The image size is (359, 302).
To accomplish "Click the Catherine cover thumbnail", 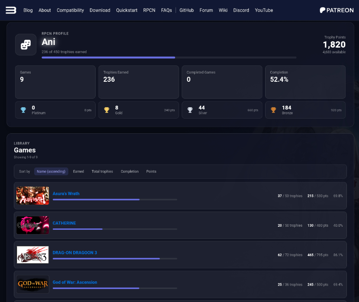I will 33,225.
